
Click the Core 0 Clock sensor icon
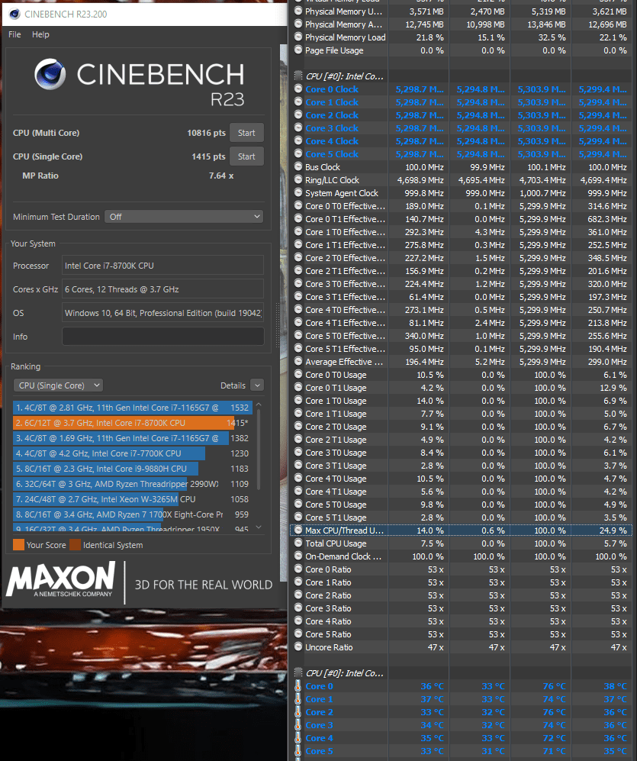click(298, 89)
